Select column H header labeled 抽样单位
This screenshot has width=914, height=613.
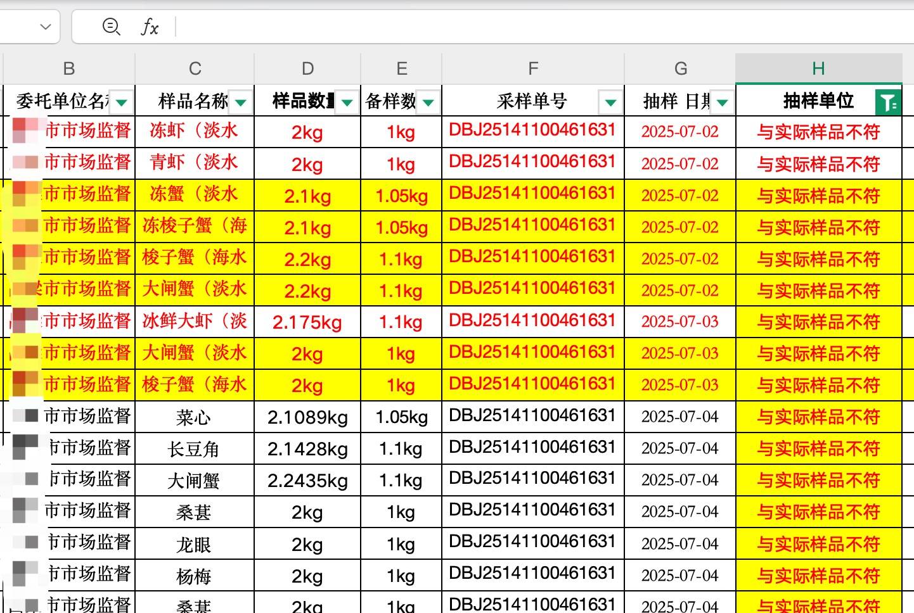coord(818,68)
